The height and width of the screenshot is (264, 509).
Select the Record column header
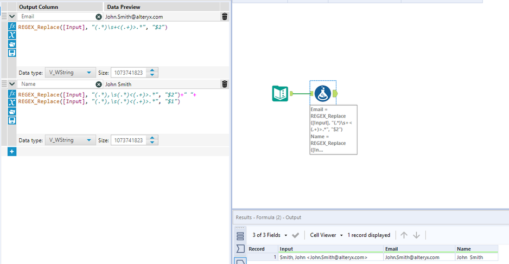coord(263,249)
